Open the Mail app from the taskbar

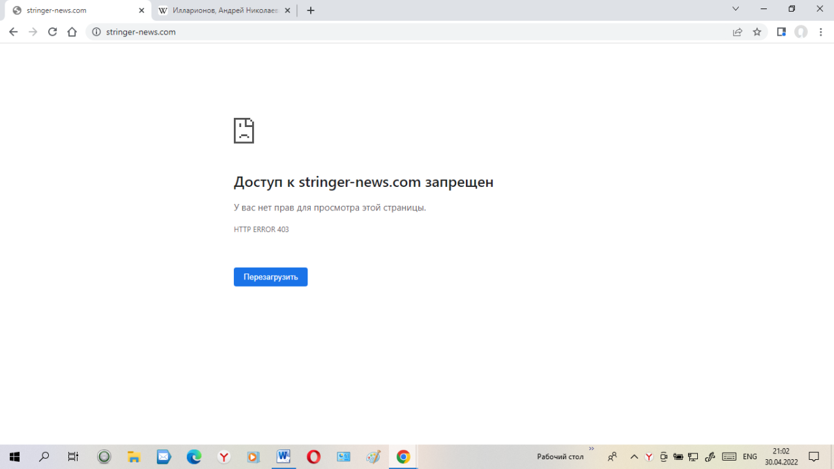tap(164, 457)
